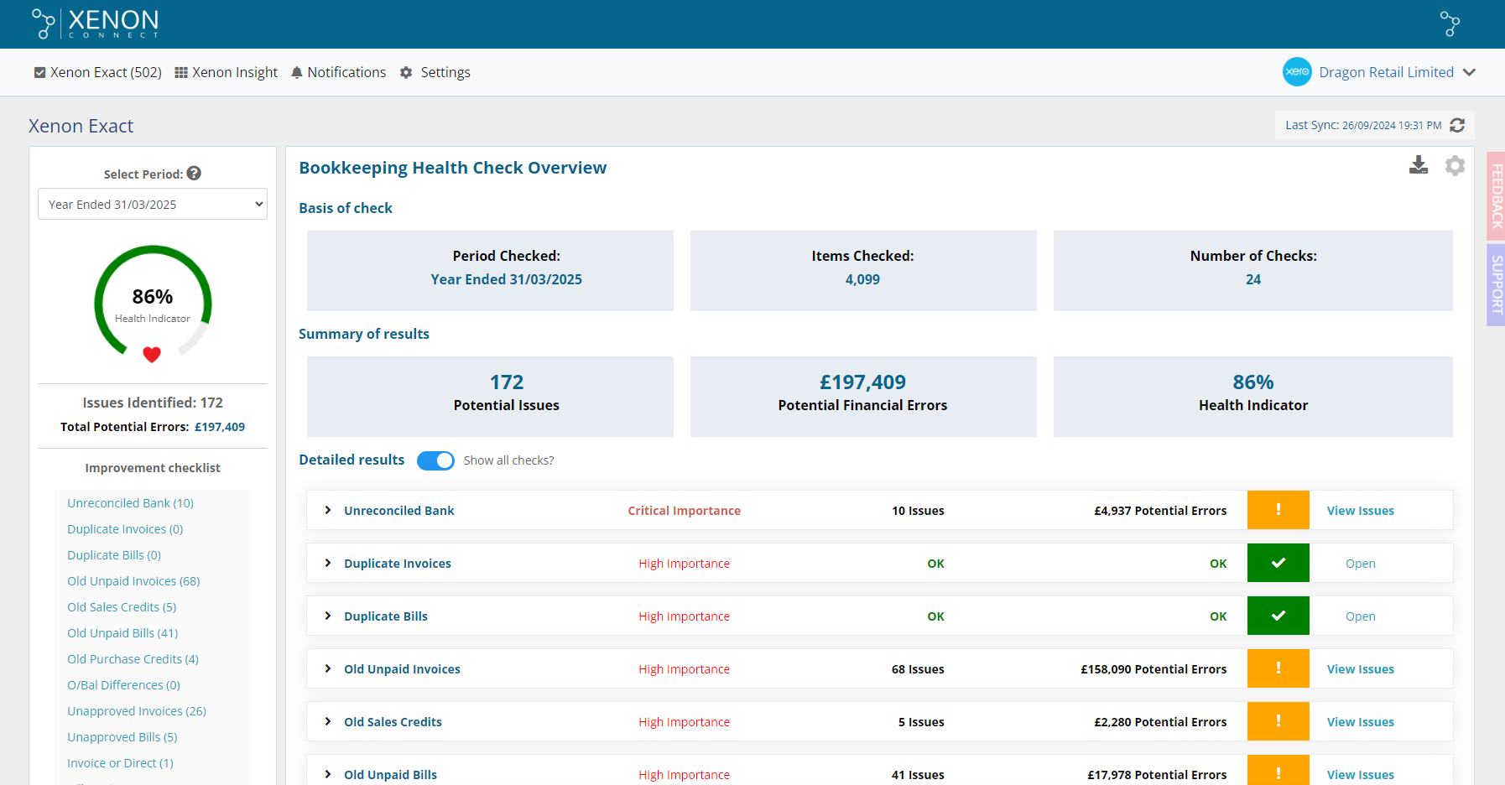Click the Number of Checks 24 card
The width and height of the screenshot is (1505, 785).
[x=1253, y=271]
